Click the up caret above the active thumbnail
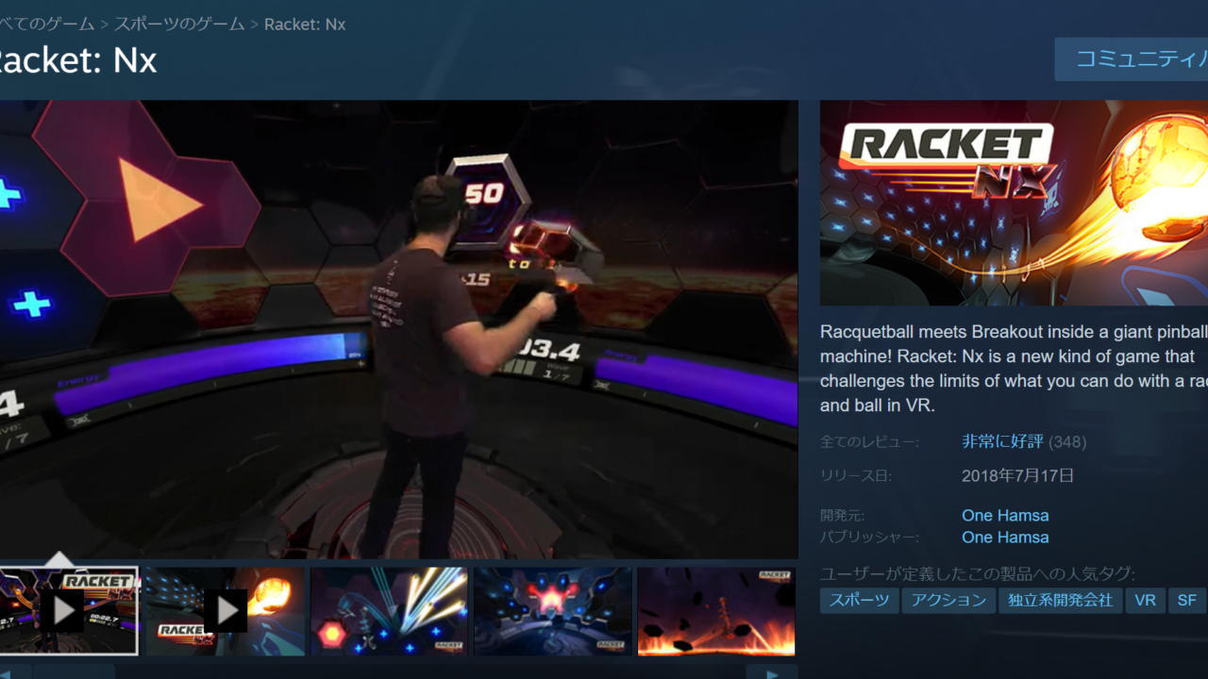The width and height of the screenshot is (1208, 679). point(59,558)
